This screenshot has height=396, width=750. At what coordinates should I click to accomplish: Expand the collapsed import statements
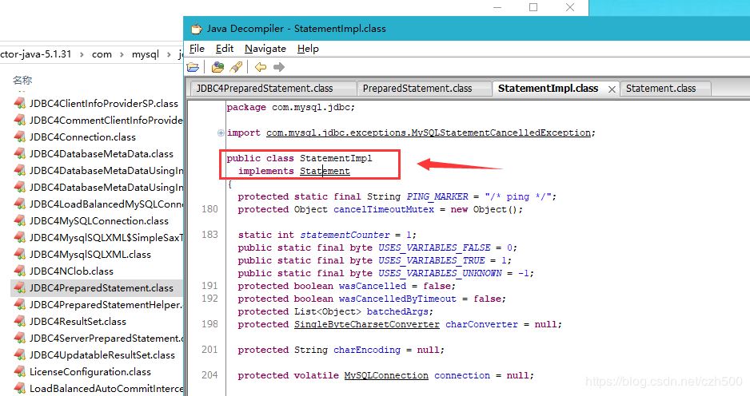point(221,133)
